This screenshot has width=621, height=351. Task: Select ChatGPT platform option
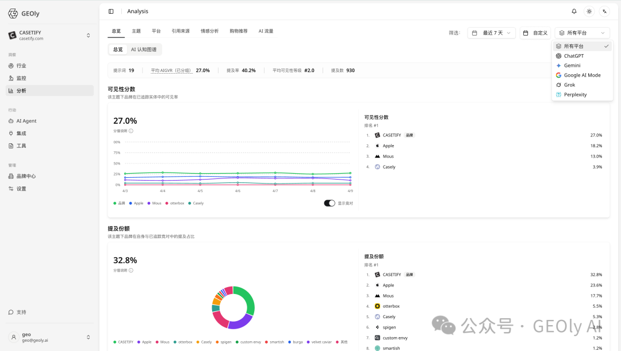coord(582,56)
